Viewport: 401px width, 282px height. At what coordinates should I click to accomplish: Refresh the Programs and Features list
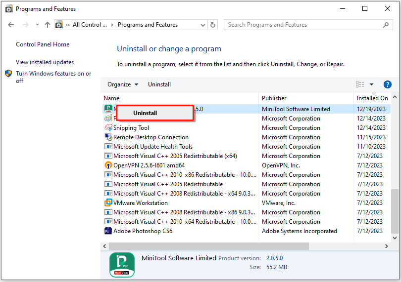[x=213, y=25]
